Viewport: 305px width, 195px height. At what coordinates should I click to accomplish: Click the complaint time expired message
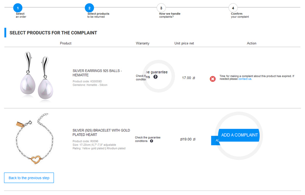257,77
